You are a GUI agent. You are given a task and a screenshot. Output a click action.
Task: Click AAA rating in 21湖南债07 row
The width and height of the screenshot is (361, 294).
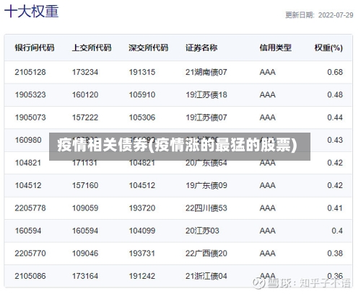click(x=267, y=72)
